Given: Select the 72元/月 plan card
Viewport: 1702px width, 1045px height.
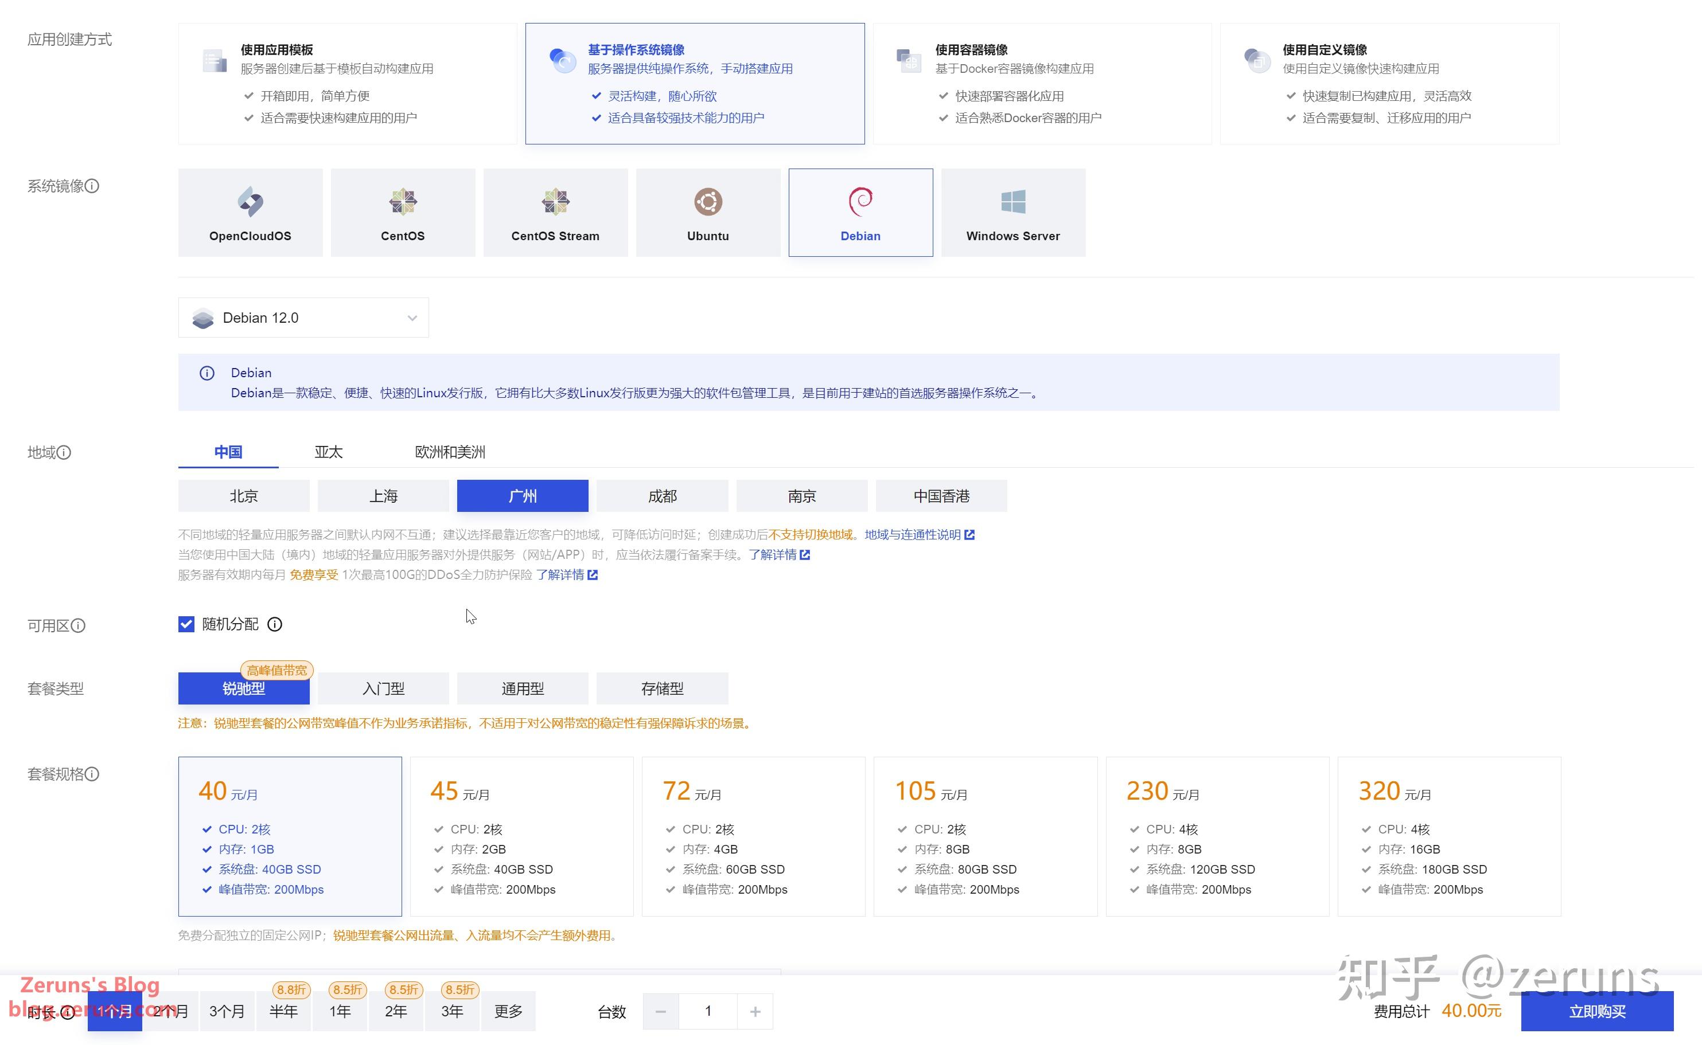Looking at the screenshot, I should click(753, 836).
